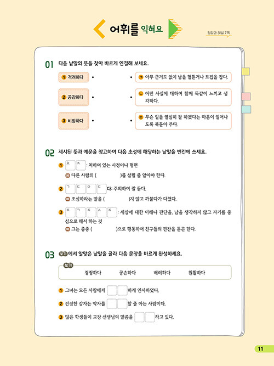Click the yellow sticky tab on notebook edge
Image resolution: width=274 pixels, height=366 pixels.
pos(246,71)
